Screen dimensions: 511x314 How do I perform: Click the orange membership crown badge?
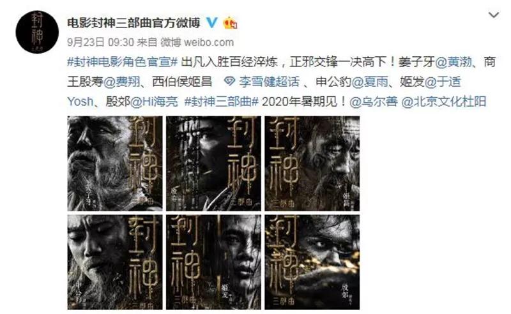tap(230, 23)
